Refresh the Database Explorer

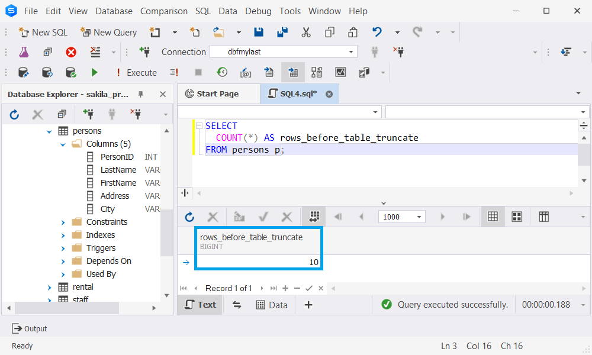(x=14, y=114)
